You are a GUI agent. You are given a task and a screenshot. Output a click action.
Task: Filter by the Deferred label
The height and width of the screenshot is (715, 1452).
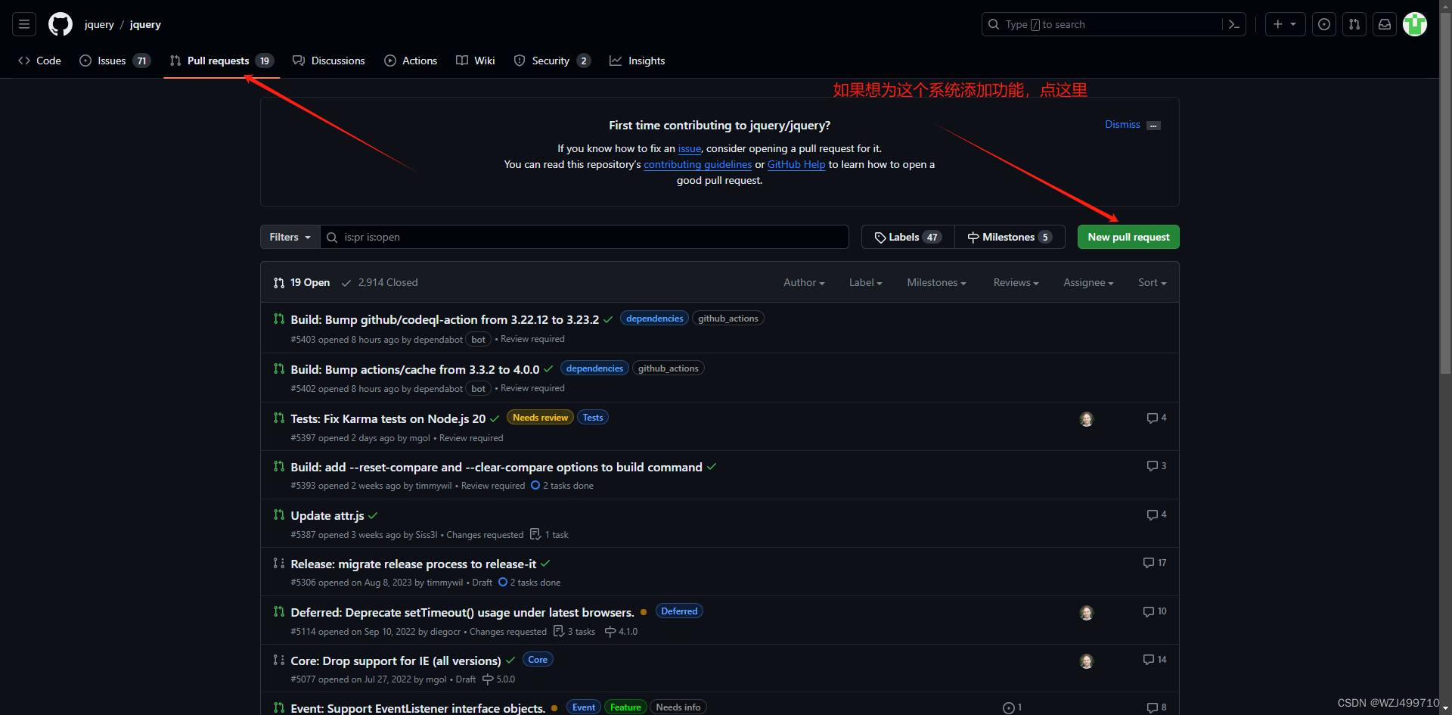pos(679,611)
